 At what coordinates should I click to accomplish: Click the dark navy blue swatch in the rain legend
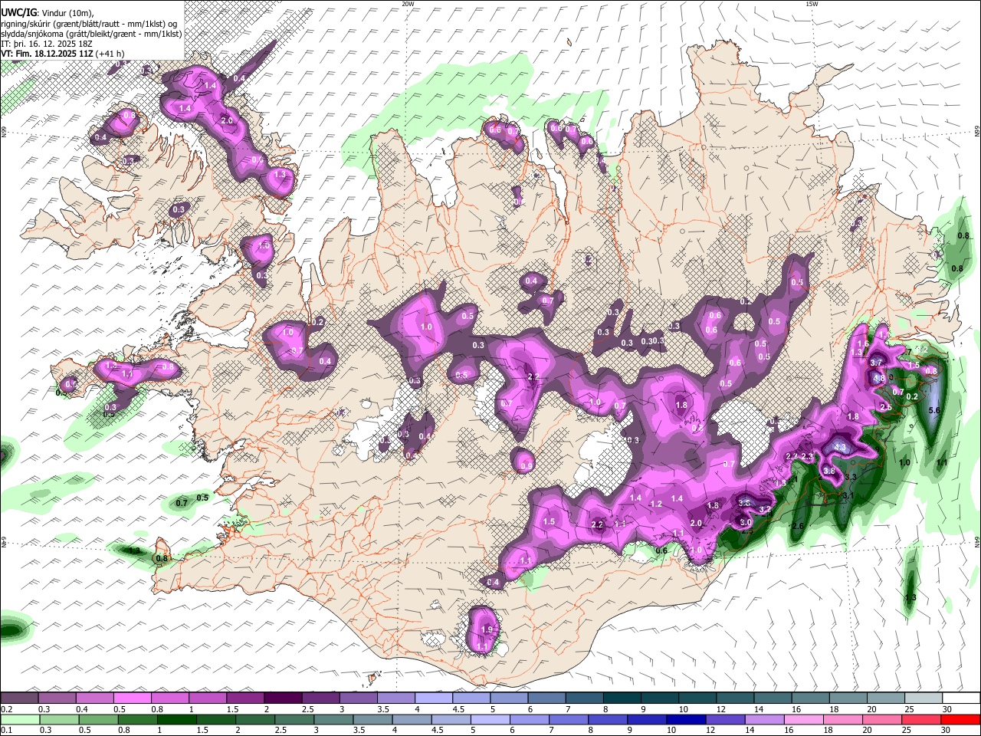tap(685, 720)
